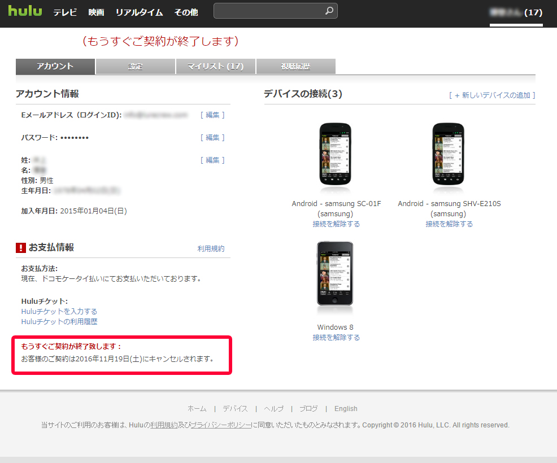Switch to the 設定 tab
The height and width of the screenshot is (463, 557).
click(x=136, y=67)
